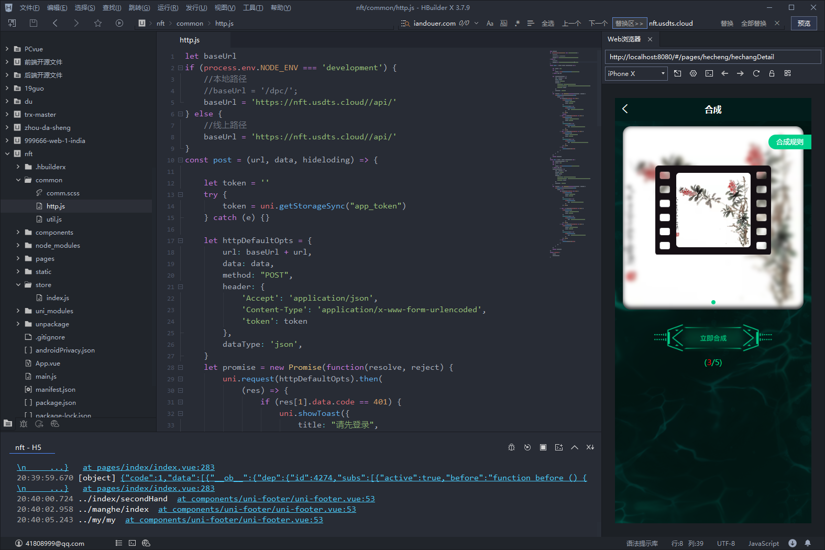Open the 工具(T) menu
Viewport: 825px width, 550px height.
coord(253,7)
